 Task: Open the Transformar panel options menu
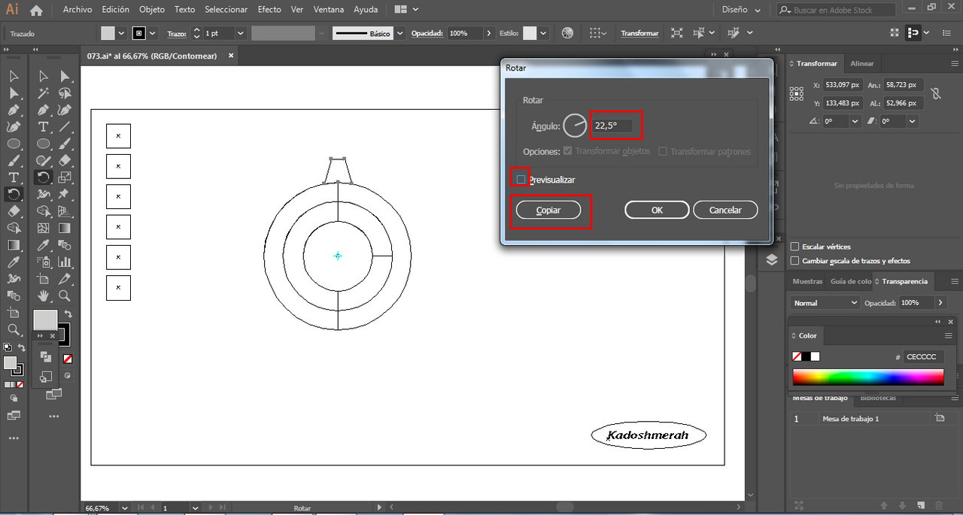coord(954,64)
